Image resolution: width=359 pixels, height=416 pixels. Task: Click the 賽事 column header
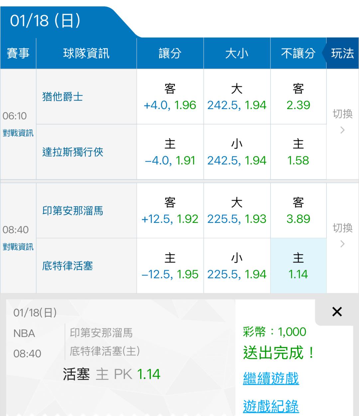coord(18,53)
